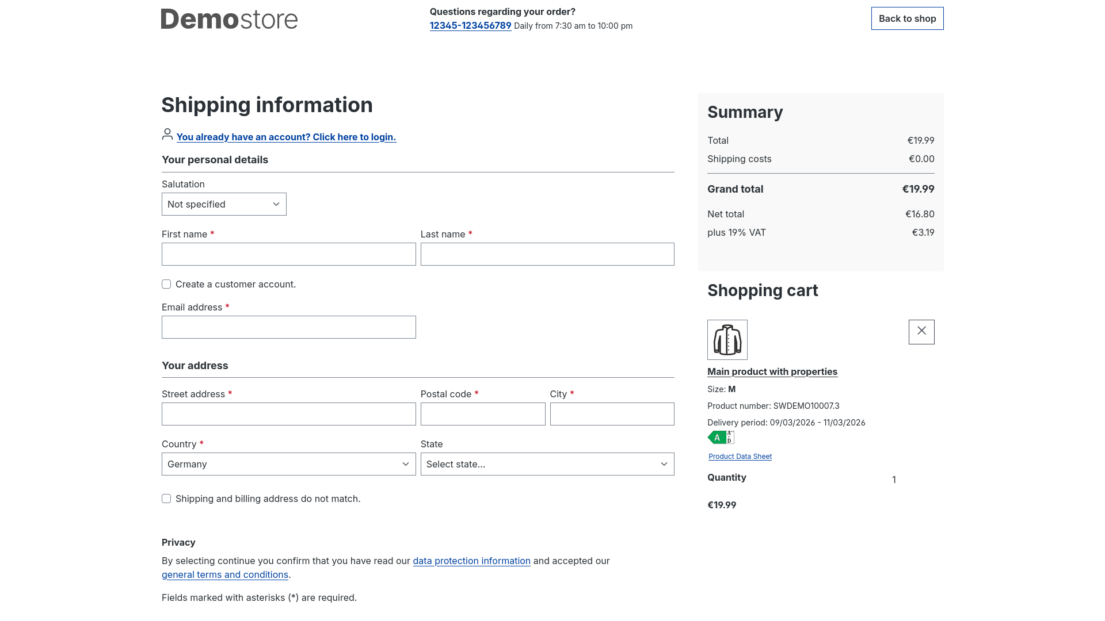The width and height of the screenshot is (1105, 621).
Task: Expand the Country dropdown showing Germany
Action: (x=288, y=464)
